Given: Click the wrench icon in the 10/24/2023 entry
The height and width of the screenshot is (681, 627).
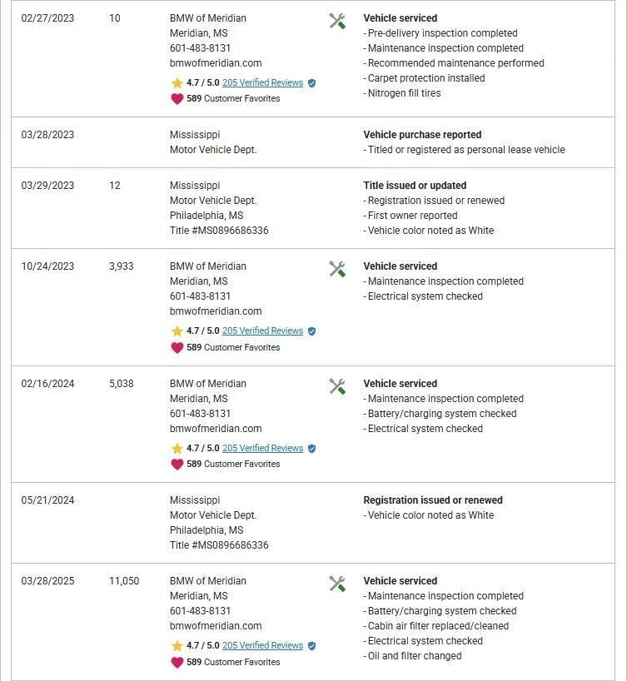Looking at the screenshot, I should [x=337, y=270].
